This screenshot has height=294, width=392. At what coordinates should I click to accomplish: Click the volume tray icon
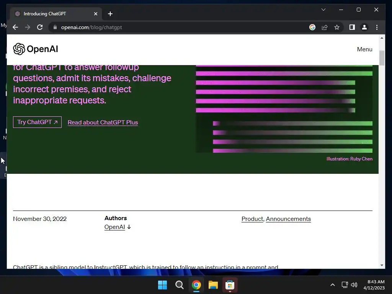(x=354, y=285)
